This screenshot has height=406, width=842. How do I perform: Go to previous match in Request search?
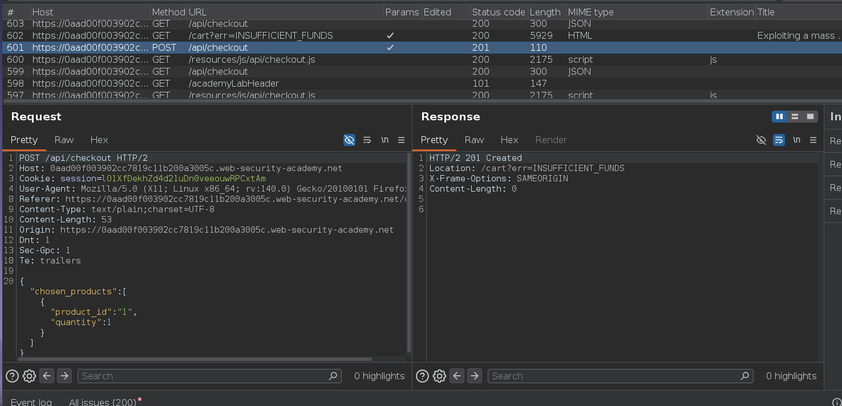point(47,376)
